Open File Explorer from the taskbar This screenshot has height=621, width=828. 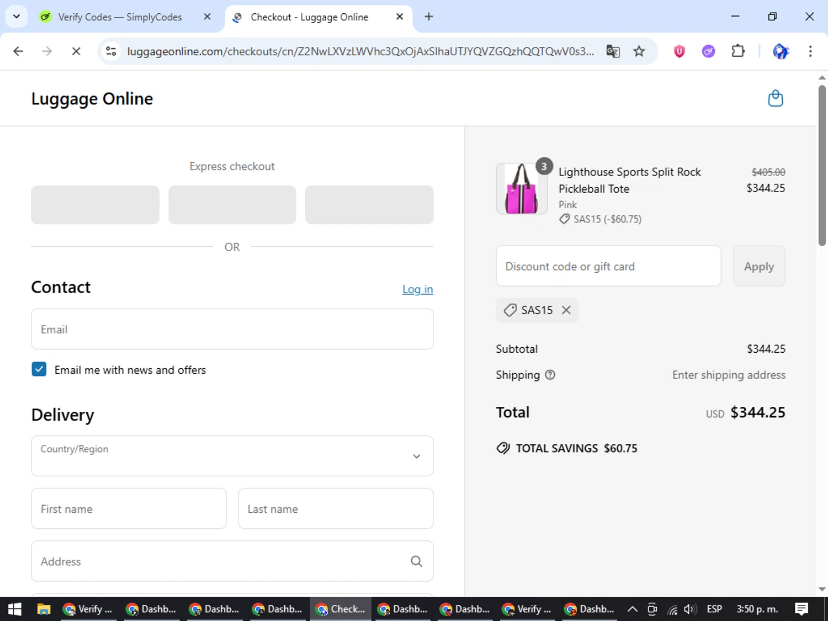point(44,609)
